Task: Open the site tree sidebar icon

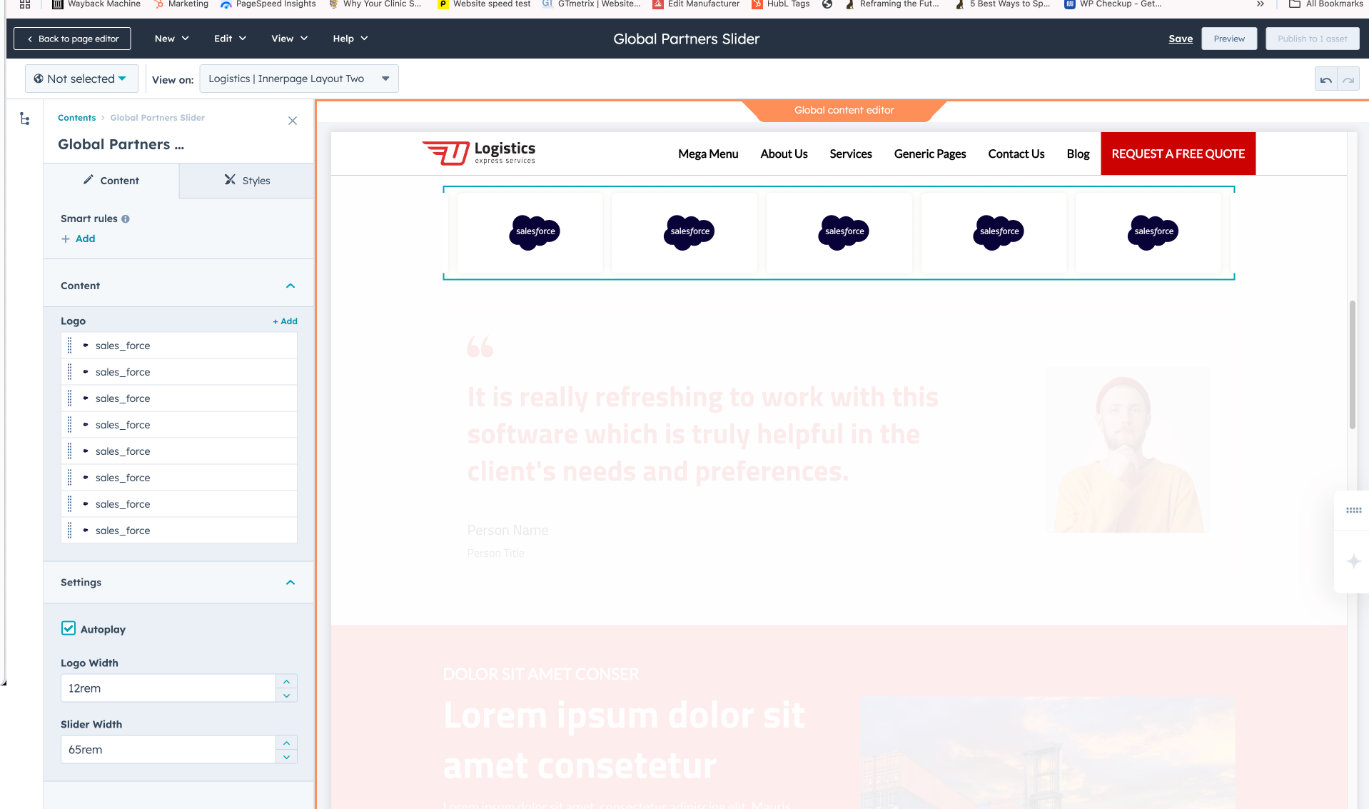Action: tap(25, 119)
